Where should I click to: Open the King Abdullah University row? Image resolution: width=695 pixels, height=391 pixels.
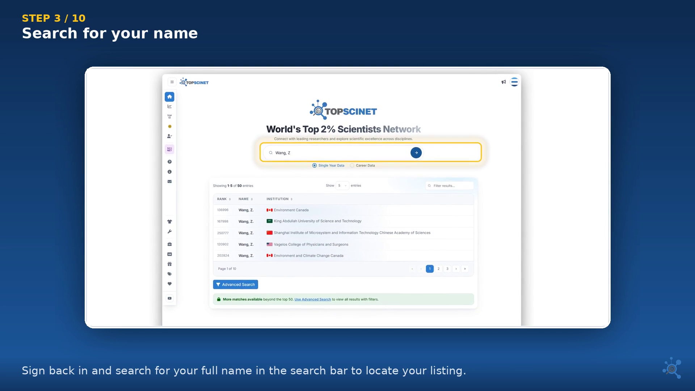(343, 221)
